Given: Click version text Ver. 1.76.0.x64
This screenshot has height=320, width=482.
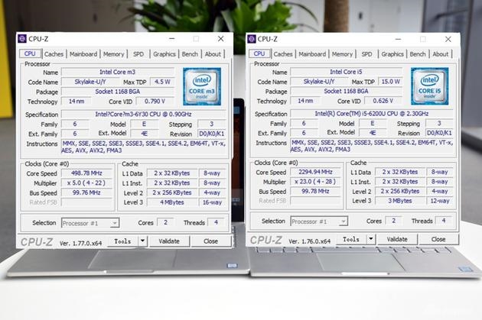Looking at the screenshot, I should [310, 241].
